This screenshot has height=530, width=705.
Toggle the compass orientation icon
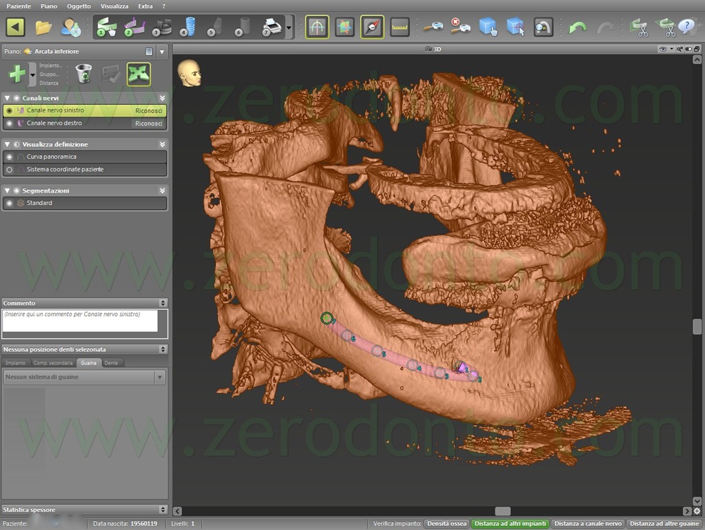(x=373, y=27)
